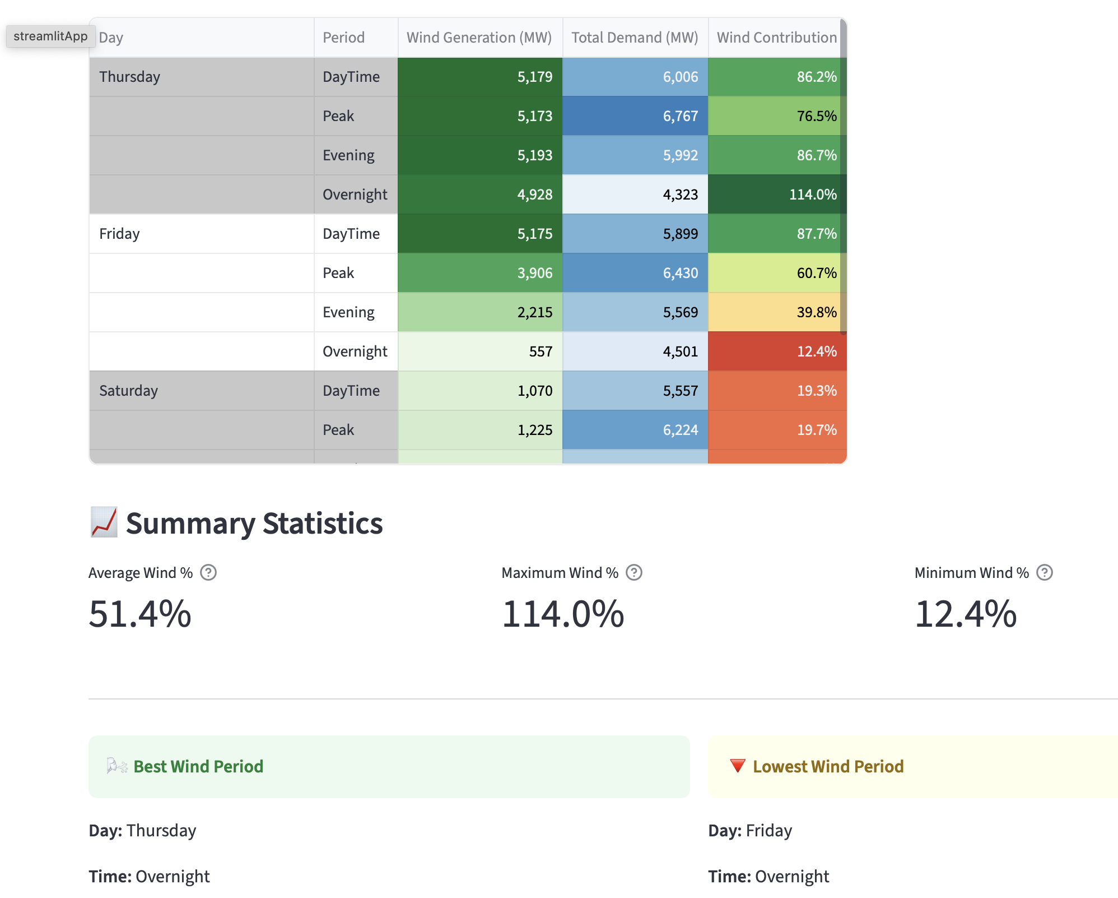Image resolution: width=1118 pixels, height=898 pixels.
Task: Click the Wind Generation (MW) column header
Action: point(479,38)
